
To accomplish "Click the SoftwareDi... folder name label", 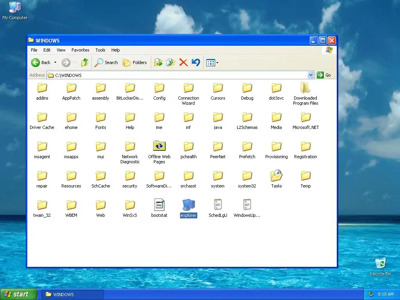I will tap(159, 186).
